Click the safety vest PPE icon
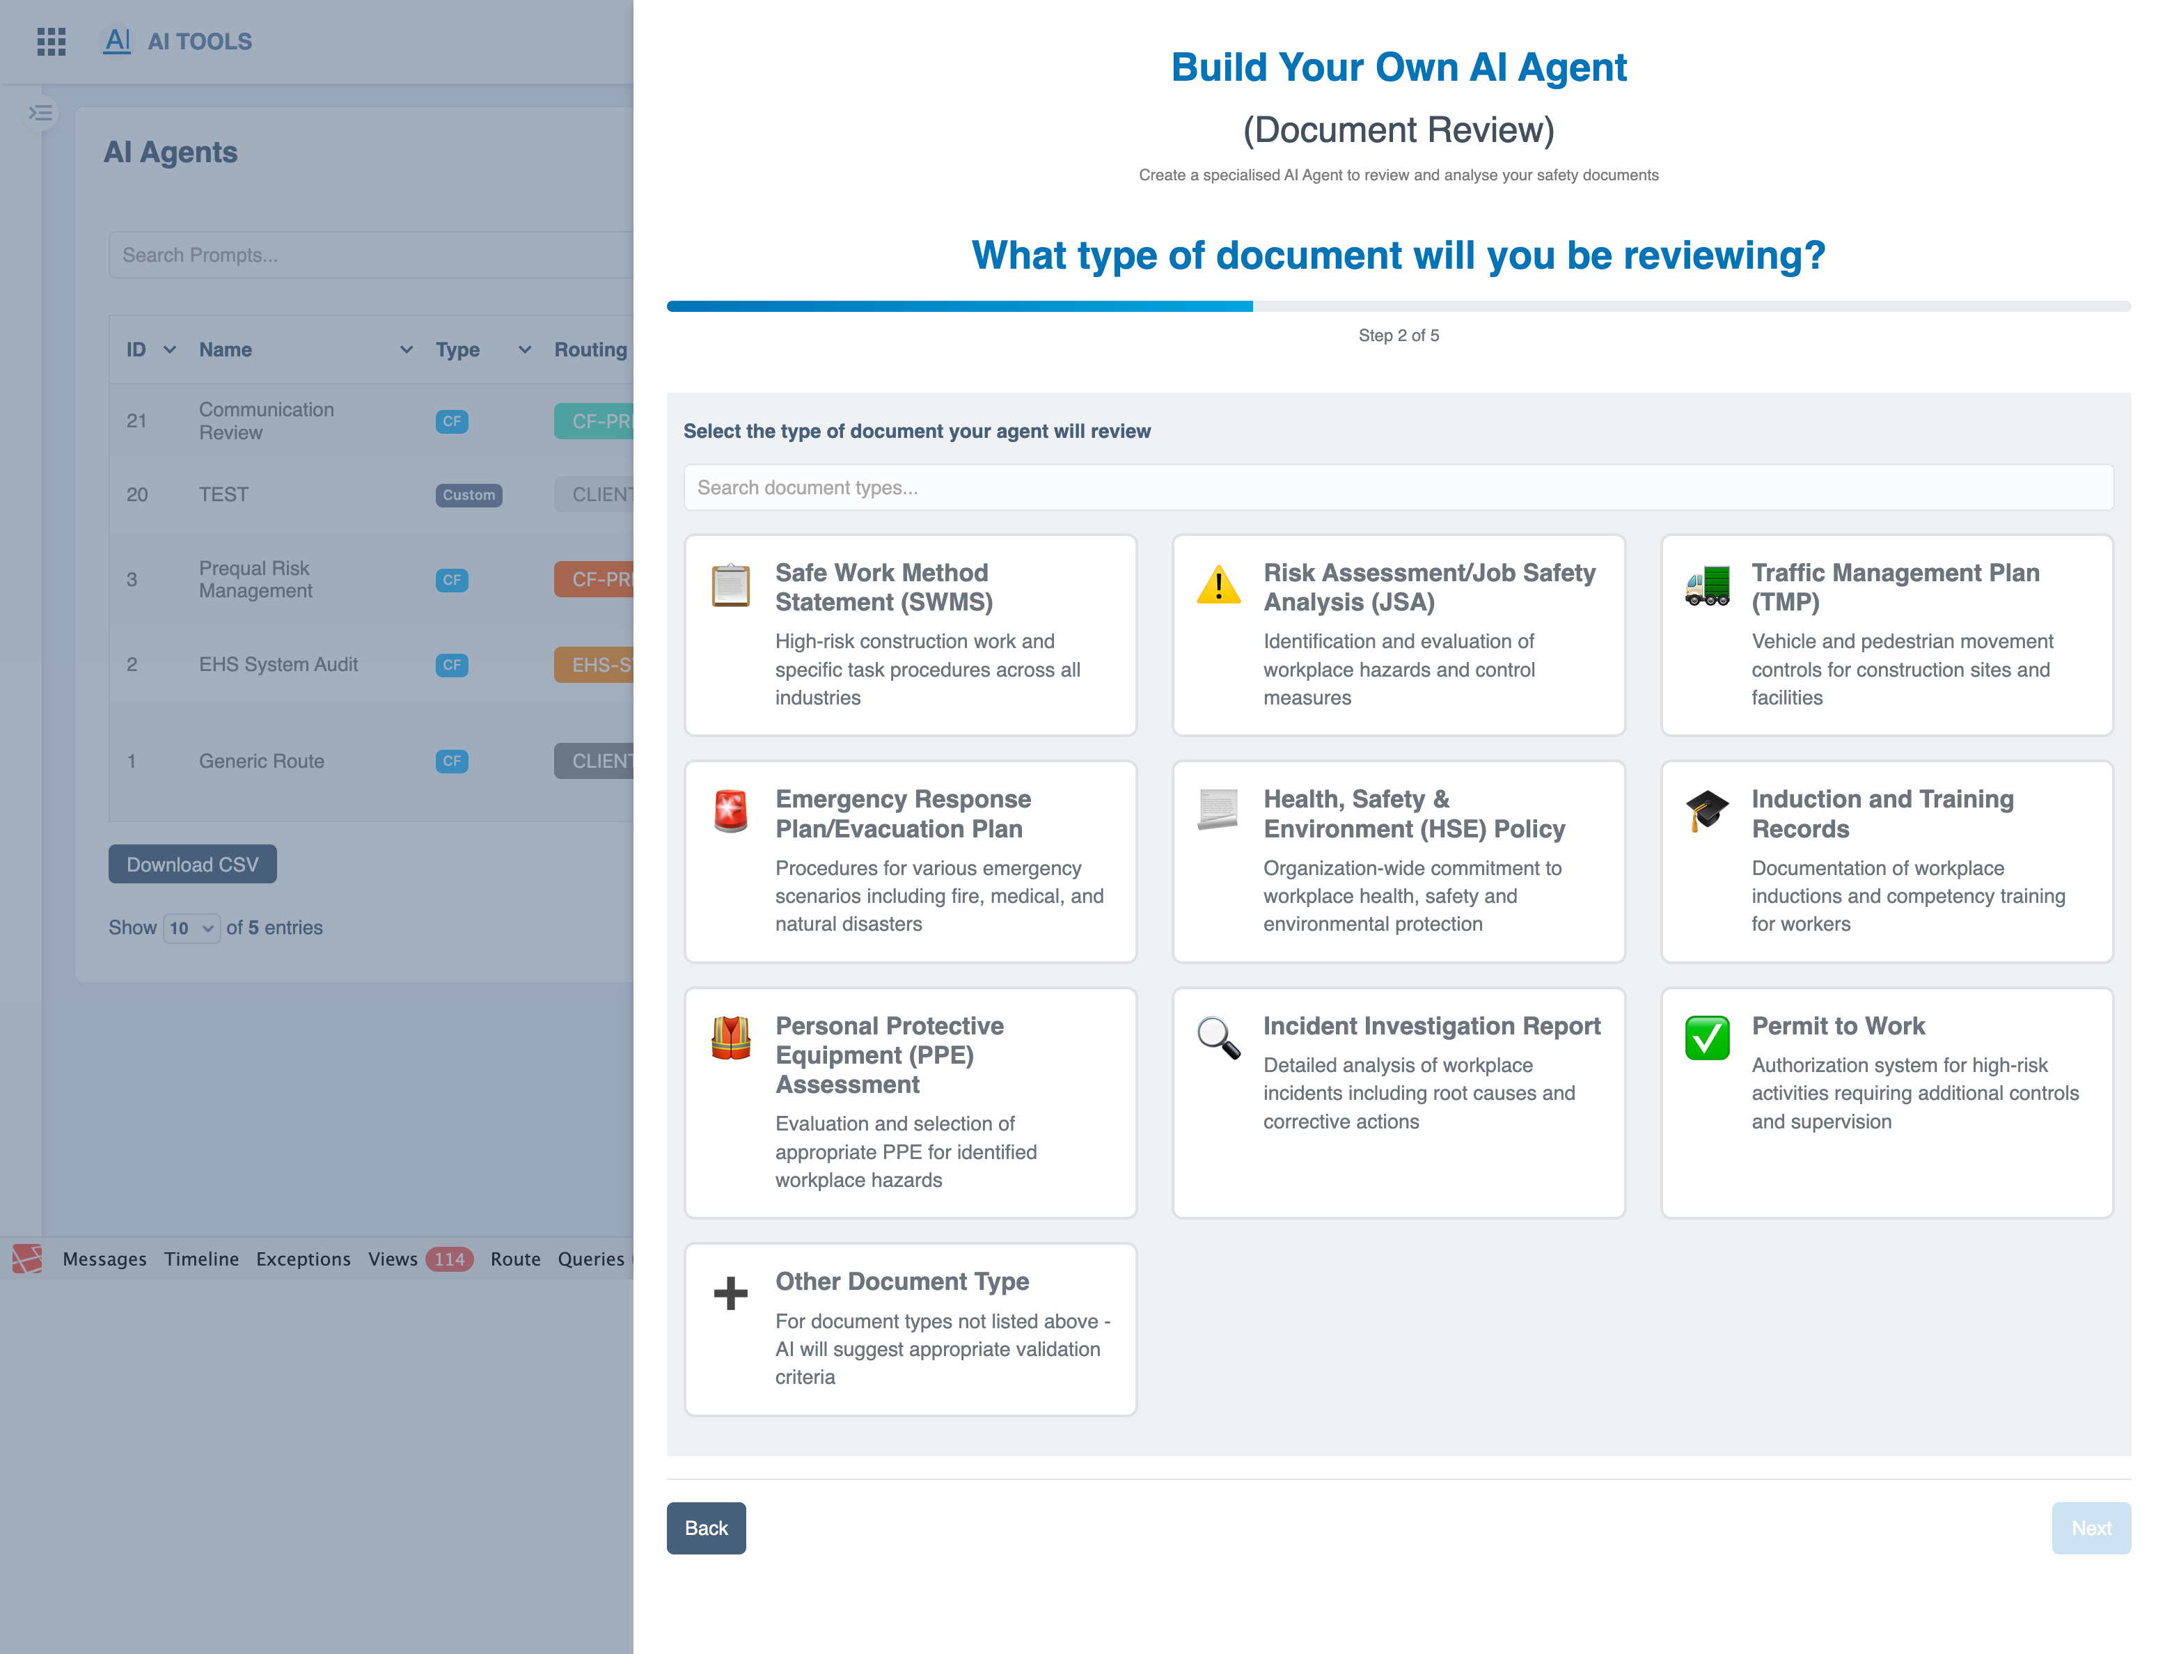Image resolution: width=2165 pixels, height=1654 pixels. tap(730, 1038)
